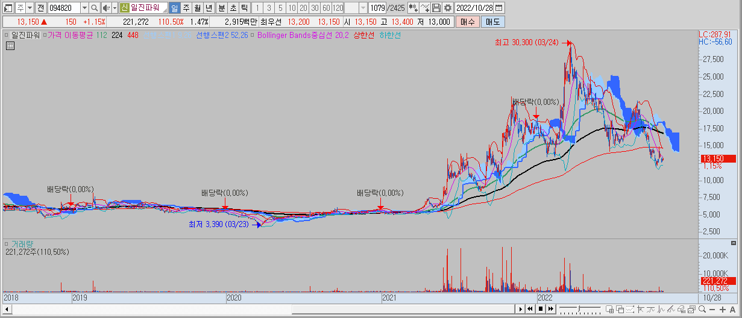Click the align-to-top-left arrow icon
742x318 pixels.
click(640, 309)
